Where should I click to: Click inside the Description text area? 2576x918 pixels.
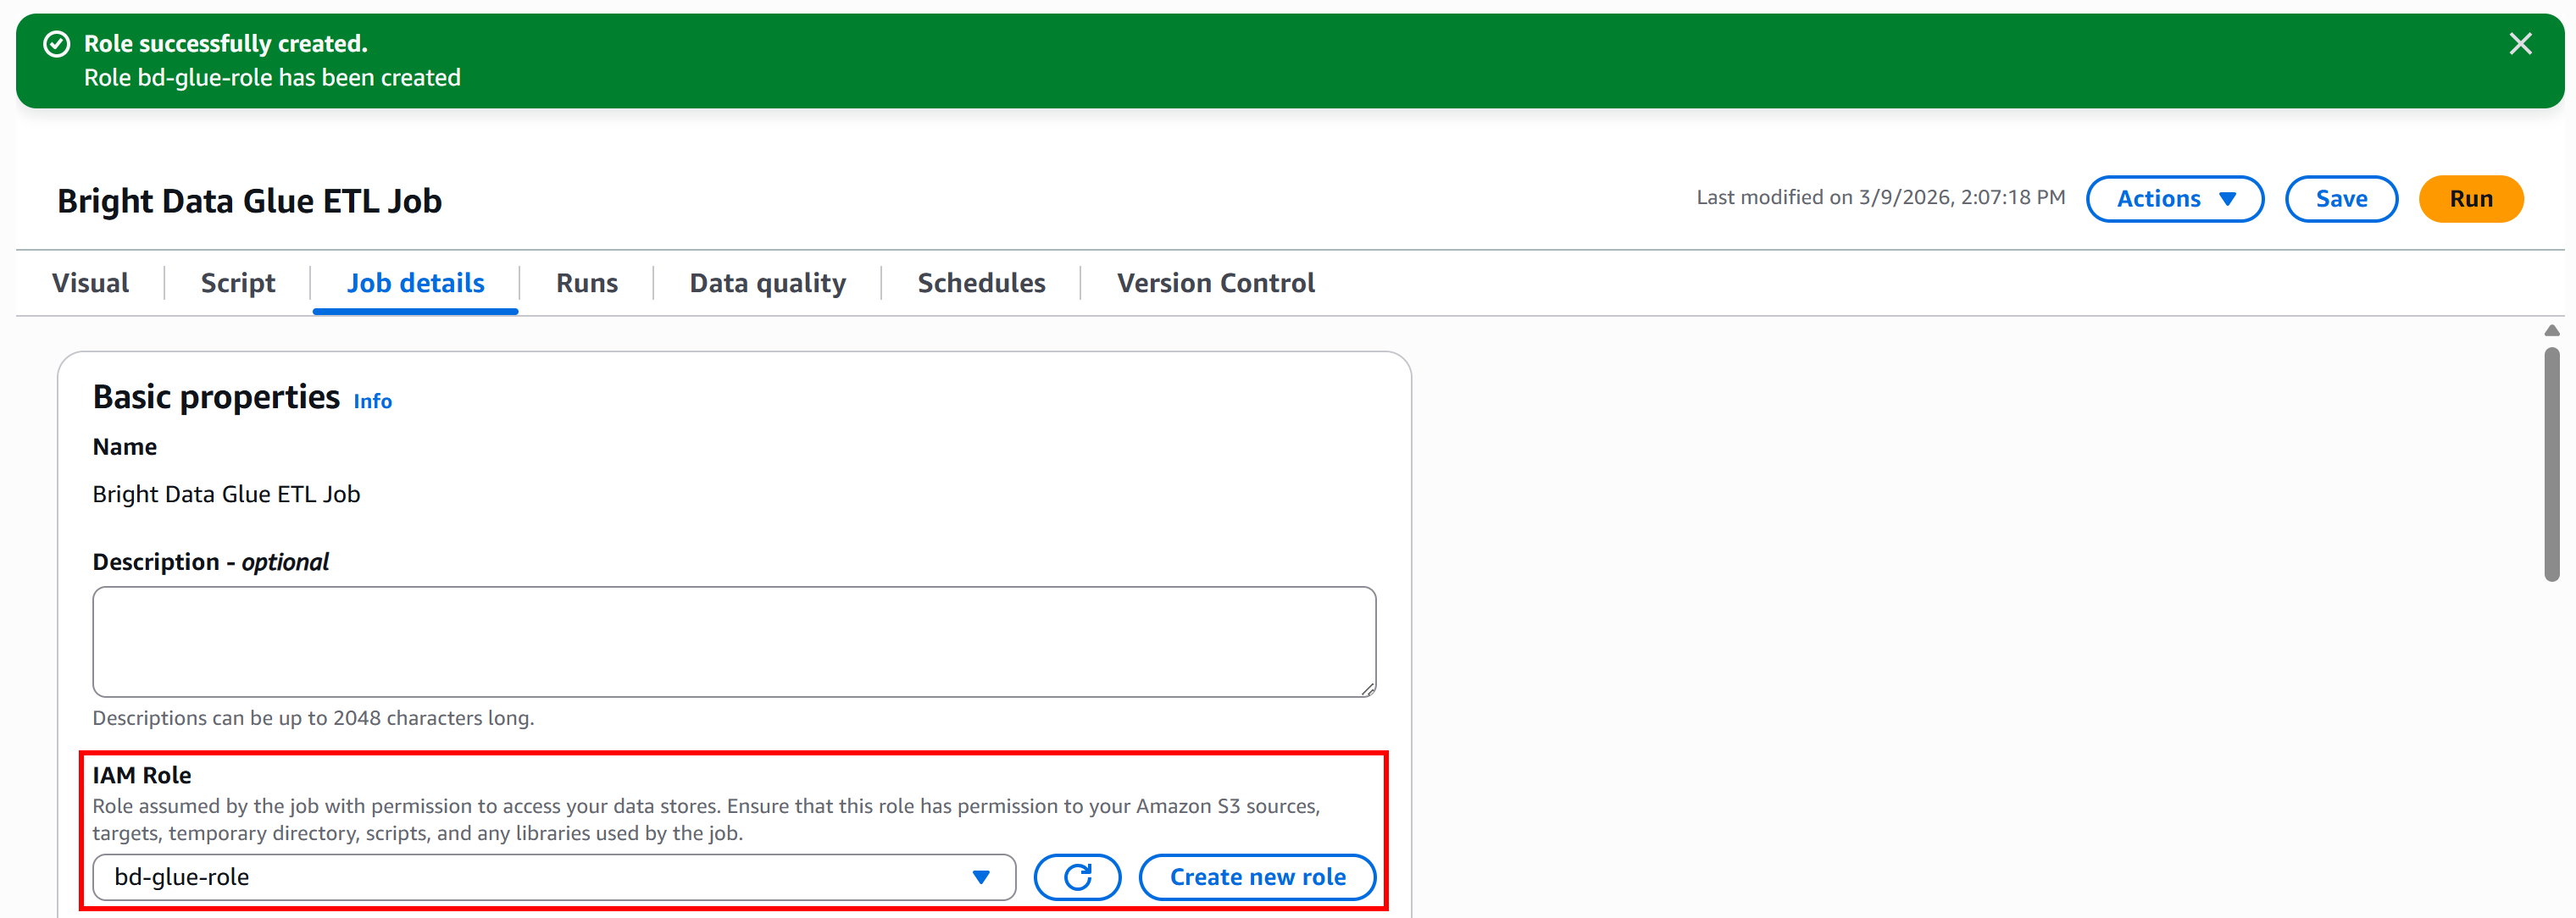734,641
